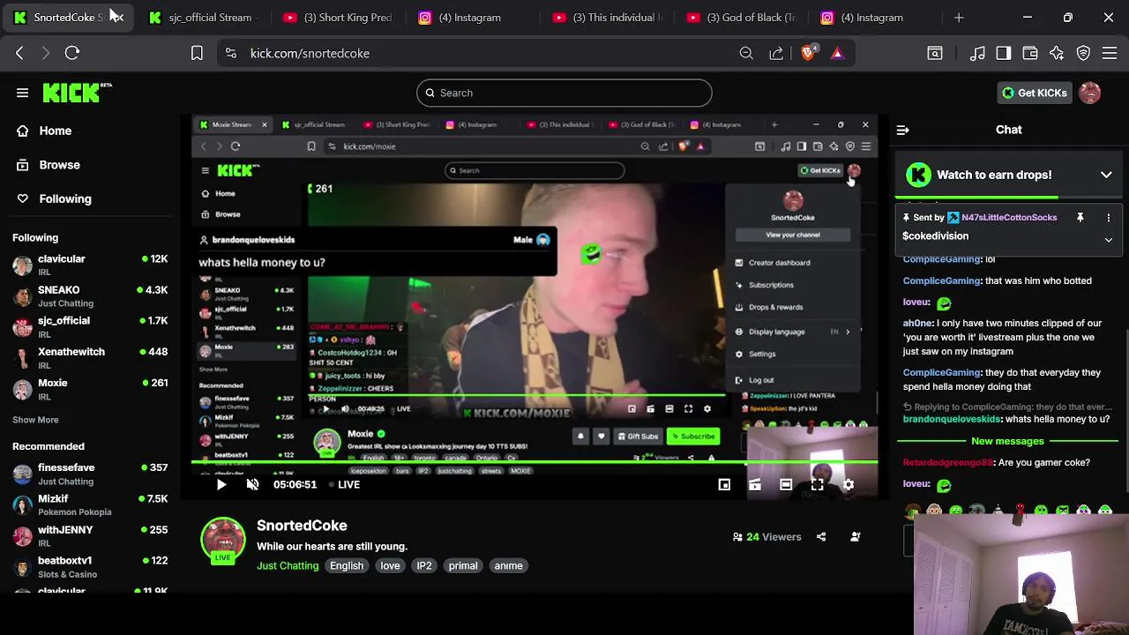Viewport: 1129px width, 635px height.
Task: Open Moxie channel in Following list
Action: [x=90, y=389]
